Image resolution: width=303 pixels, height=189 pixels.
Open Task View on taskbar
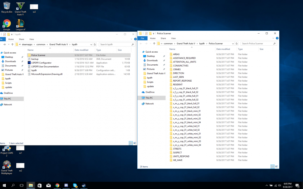[x=22, y=185]
